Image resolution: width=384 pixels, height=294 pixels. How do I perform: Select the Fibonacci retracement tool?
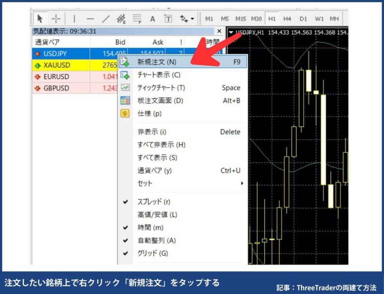[137, 19]
